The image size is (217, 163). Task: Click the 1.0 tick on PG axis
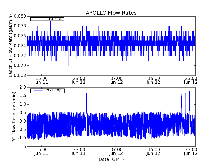pyautogui.click(x=23, y=104)
